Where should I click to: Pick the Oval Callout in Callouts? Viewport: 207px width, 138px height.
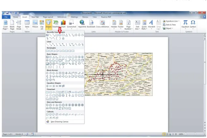(54, 115)
